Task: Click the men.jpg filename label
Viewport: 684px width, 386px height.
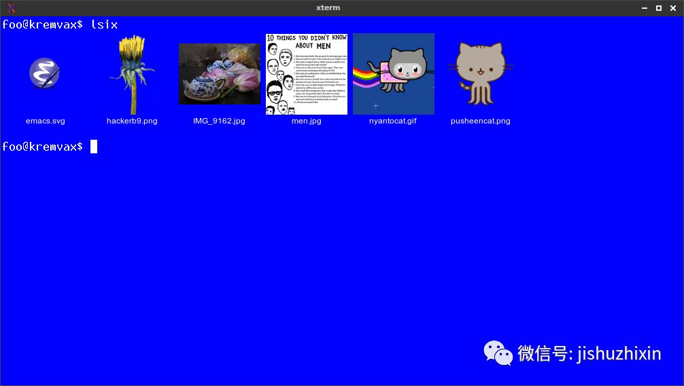Action: [x=306, y=121]
